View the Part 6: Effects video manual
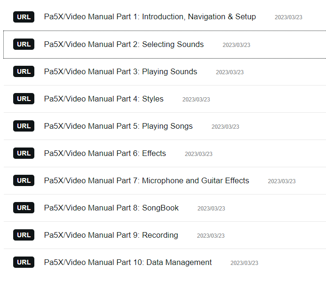The image size is (326, 288). click(105, 153)
